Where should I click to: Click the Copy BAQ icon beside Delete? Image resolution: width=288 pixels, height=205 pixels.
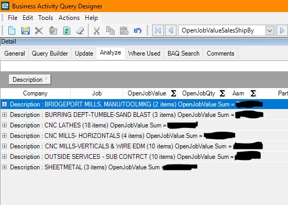53,30
